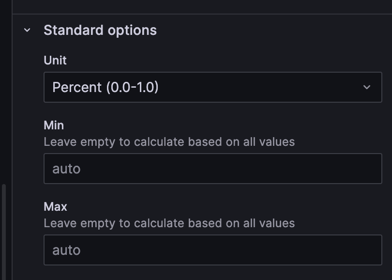Click the auto placeholder in Min box
Screen dimensions: 392x280
(66, 169)
